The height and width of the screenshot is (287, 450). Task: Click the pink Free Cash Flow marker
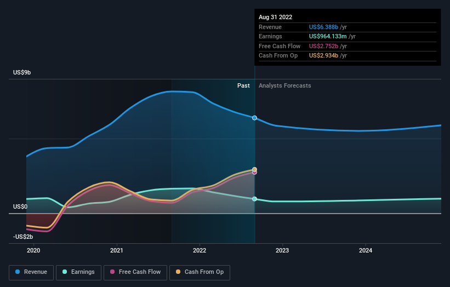pyautogui.click(x=254, y=173)
